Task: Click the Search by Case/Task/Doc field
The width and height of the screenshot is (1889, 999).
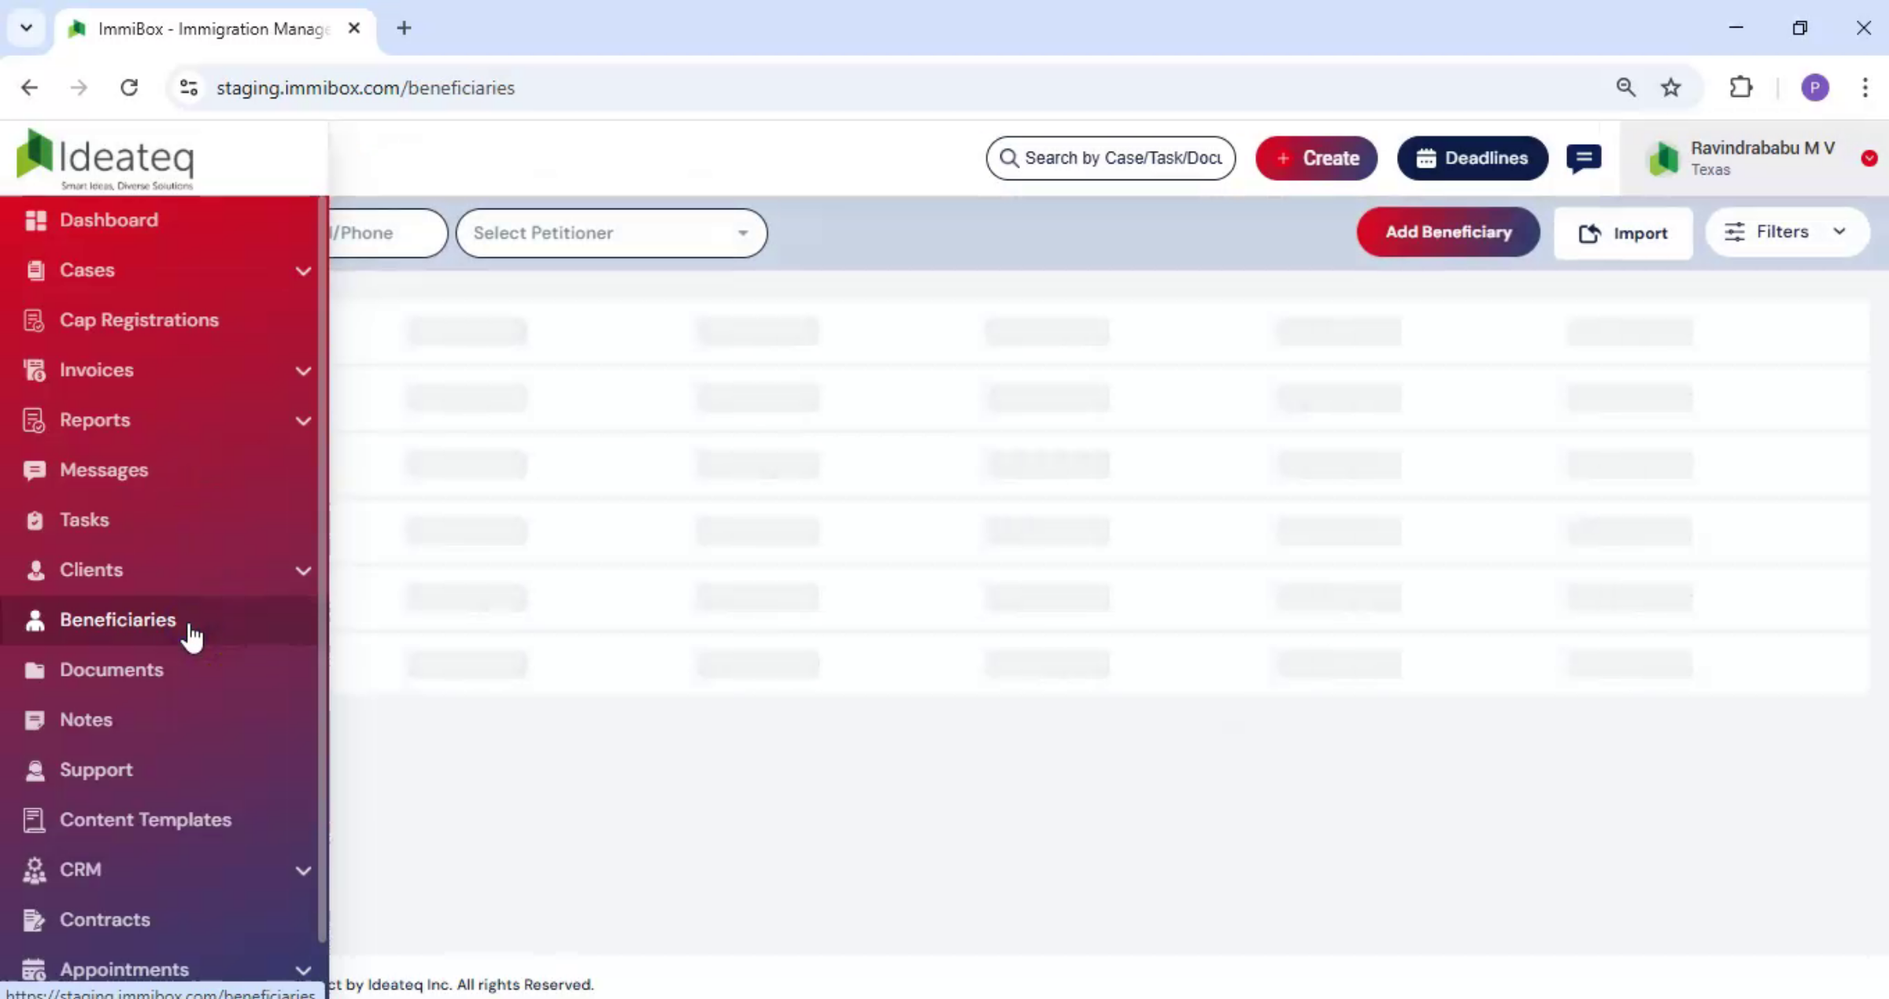Action: point(1111,158)
